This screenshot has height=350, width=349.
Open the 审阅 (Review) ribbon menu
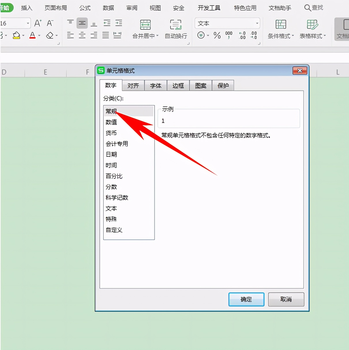[132, 8]
